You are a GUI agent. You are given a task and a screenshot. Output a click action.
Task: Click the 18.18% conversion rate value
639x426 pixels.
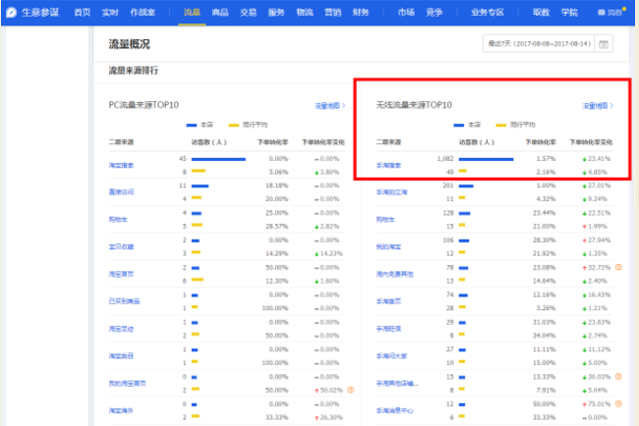click(x=276, y=186)
